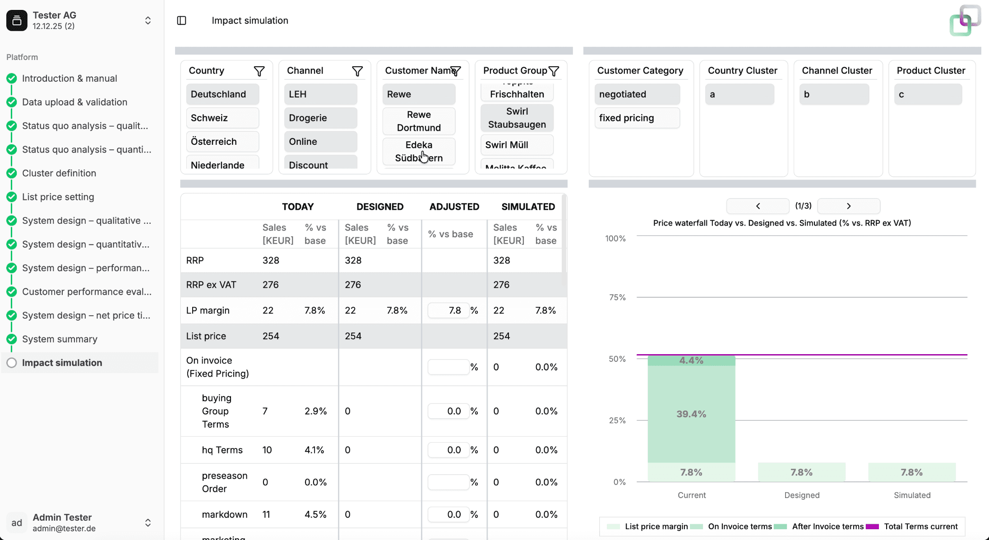Toggle the Drogerie channel filter
Image resolution: width=989 pixels, height=540 pixels.
click(x=320, y=118)
